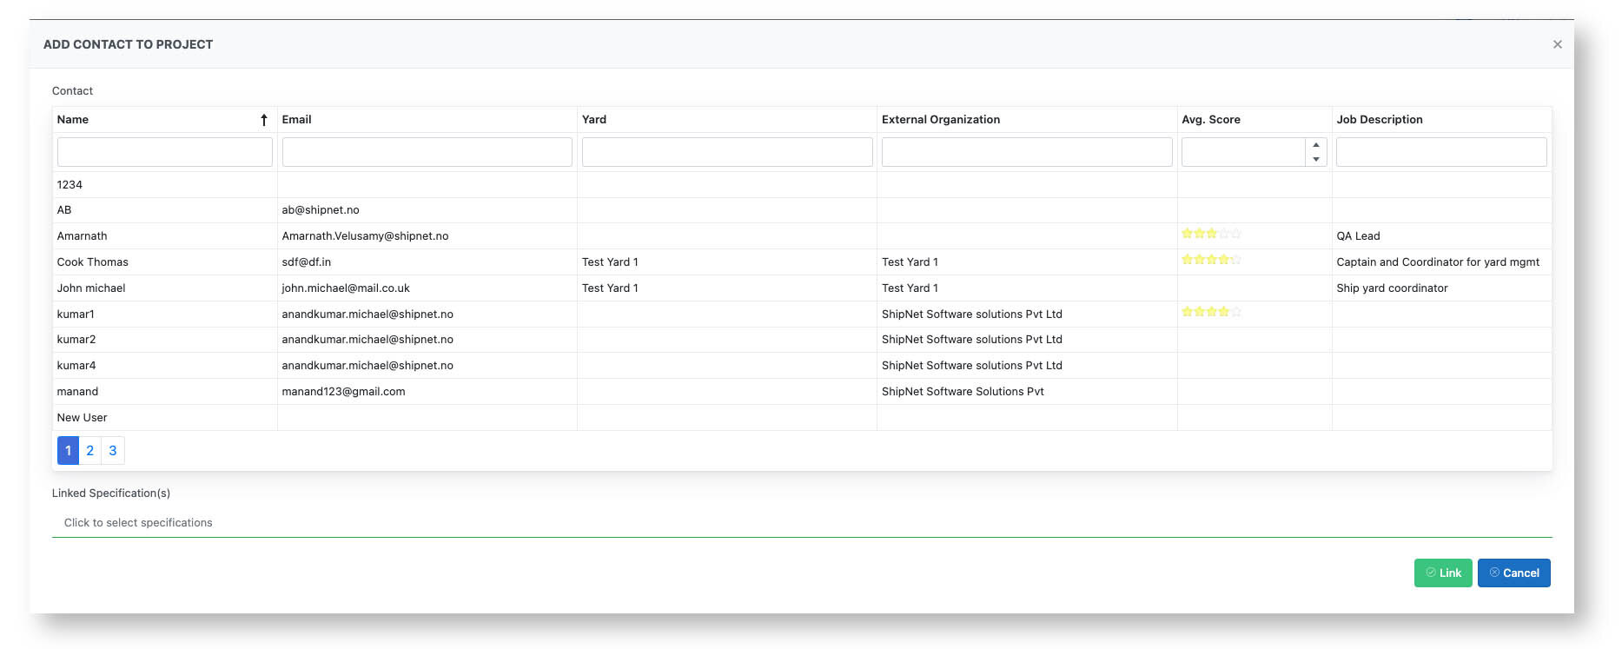Open the Linked Specifications selector
Viewport: 1622px width, 649px height.
tap(802, 523)
